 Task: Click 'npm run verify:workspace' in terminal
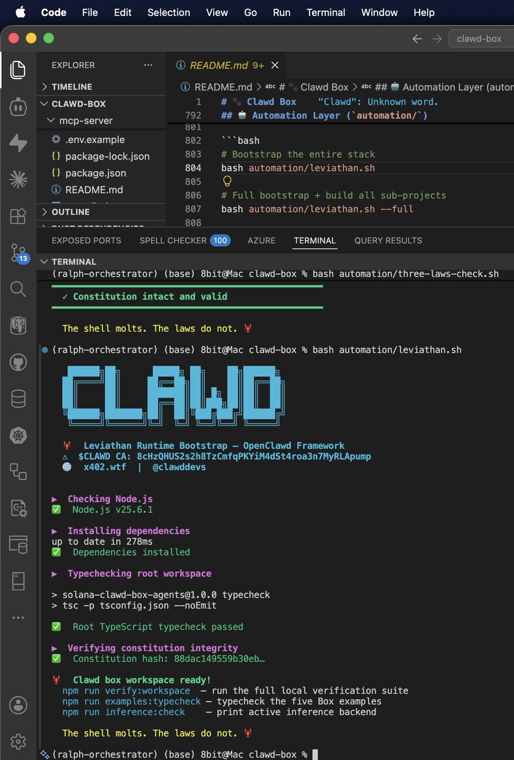pyautogui.click(x=126, y=690)
